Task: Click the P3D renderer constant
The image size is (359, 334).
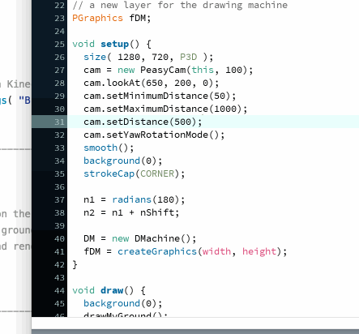Action: tap(188, 57)
